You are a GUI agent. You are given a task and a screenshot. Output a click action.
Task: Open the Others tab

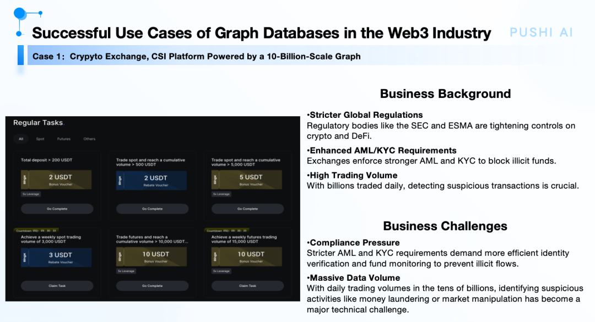pos(89,139)
